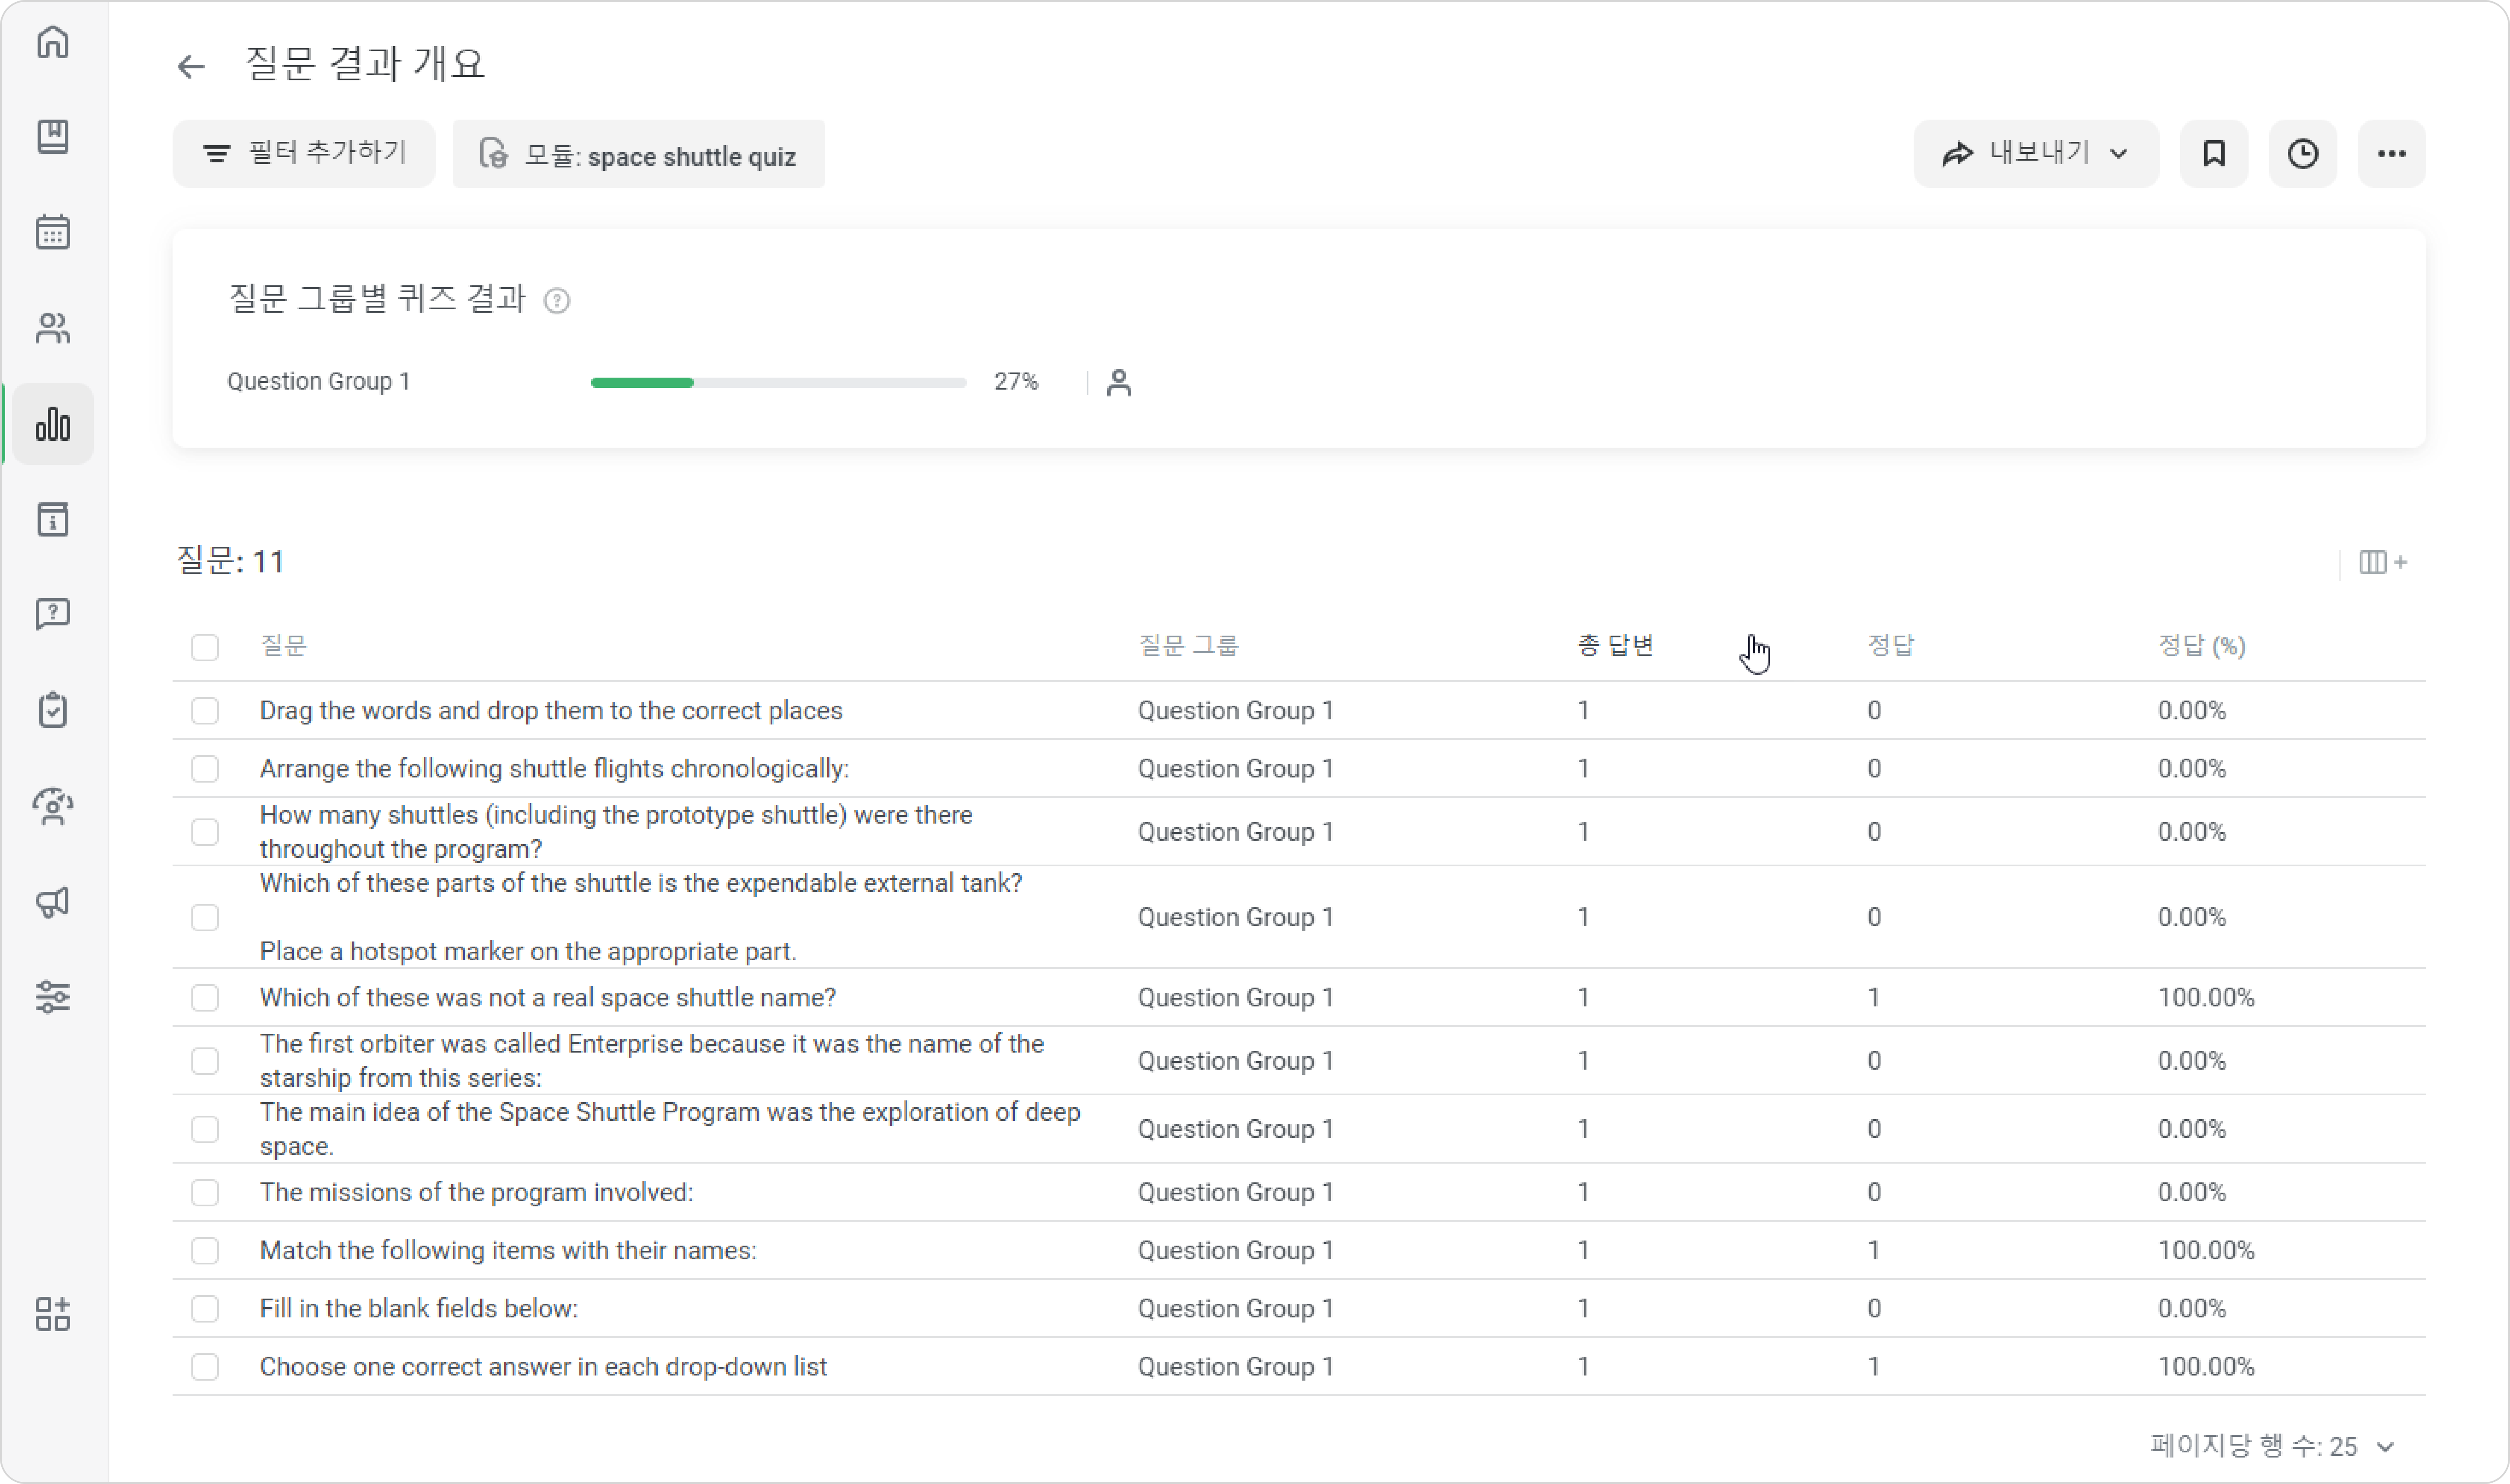Check the 'first orbiter was called Enterprise' row
The image size is (2510, 1484).
[x=205, y=1061]
